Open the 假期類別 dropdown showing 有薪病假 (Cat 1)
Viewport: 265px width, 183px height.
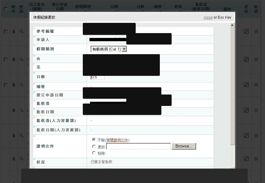pos(109,49)
